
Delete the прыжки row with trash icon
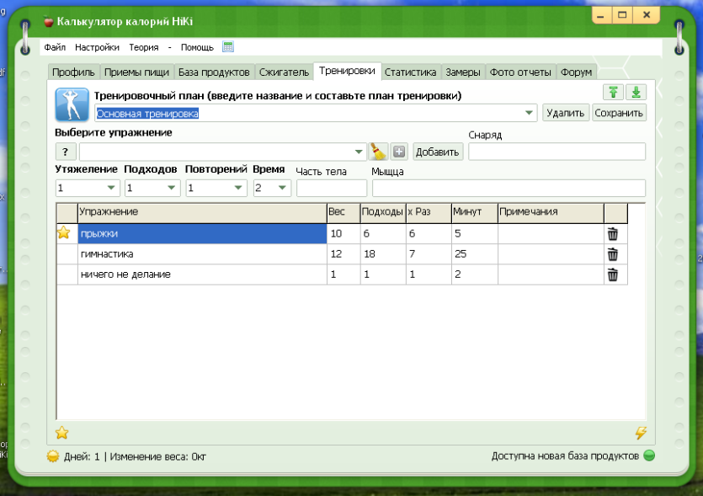[612, 233]
